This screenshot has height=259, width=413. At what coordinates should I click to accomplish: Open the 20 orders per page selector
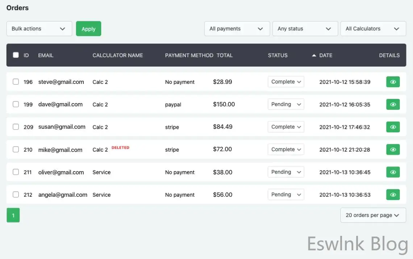click(x=373, y=215)
